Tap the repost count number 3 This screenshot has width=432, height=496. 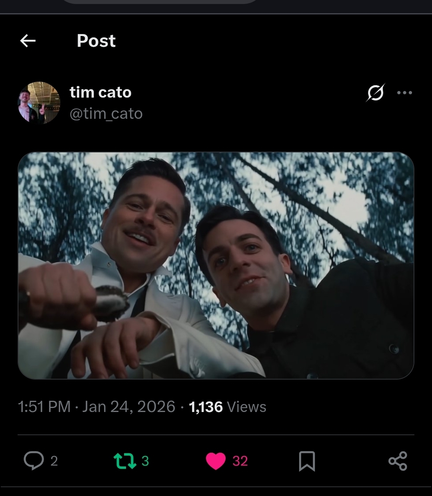tap(145, 461)
